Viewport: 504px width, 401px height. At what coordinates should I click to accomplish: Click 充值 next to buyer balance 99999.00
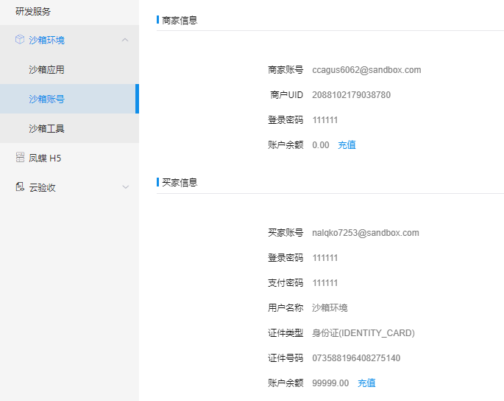366,383
